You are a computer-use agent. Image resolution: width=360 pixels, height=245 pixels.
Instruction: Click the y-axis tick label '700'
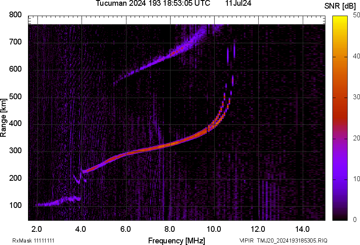(x=15, y=42)
